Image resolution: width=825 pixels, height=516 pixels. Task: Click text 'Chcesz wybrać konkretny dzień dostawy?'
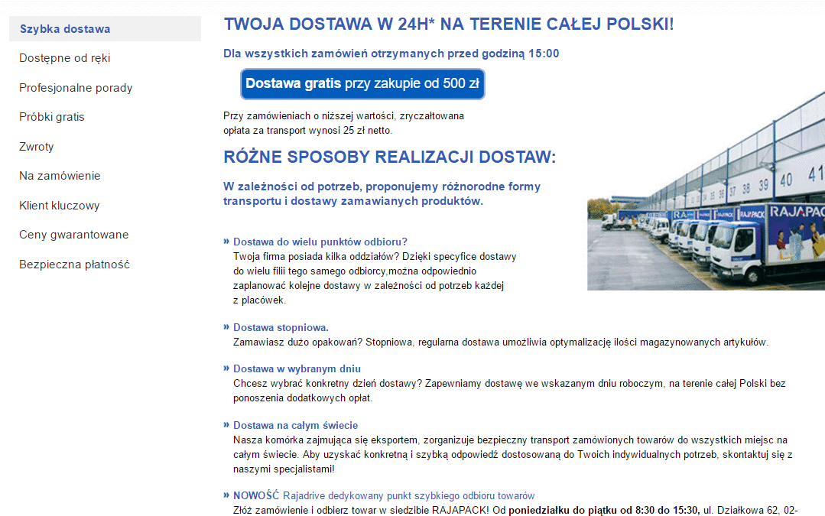point(327,384)
